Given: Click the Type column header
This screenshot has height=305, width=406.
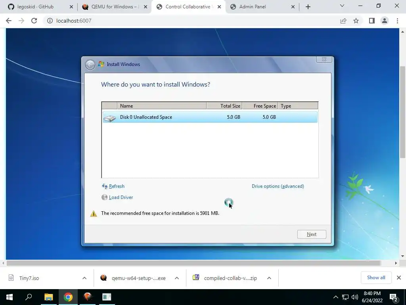Looking at the screenshot, I should click(x=298, y=106).
